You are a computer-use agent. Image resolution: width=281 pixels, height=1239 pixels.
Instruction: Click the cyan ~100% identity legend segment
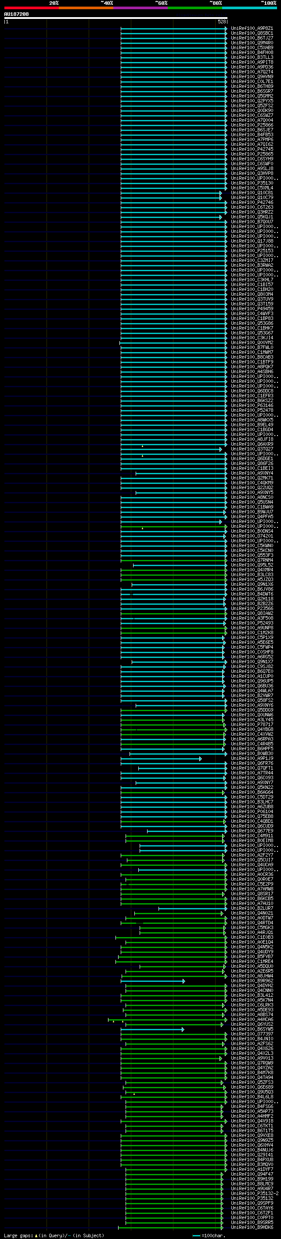pyautogui.click(x=249, y=8)
